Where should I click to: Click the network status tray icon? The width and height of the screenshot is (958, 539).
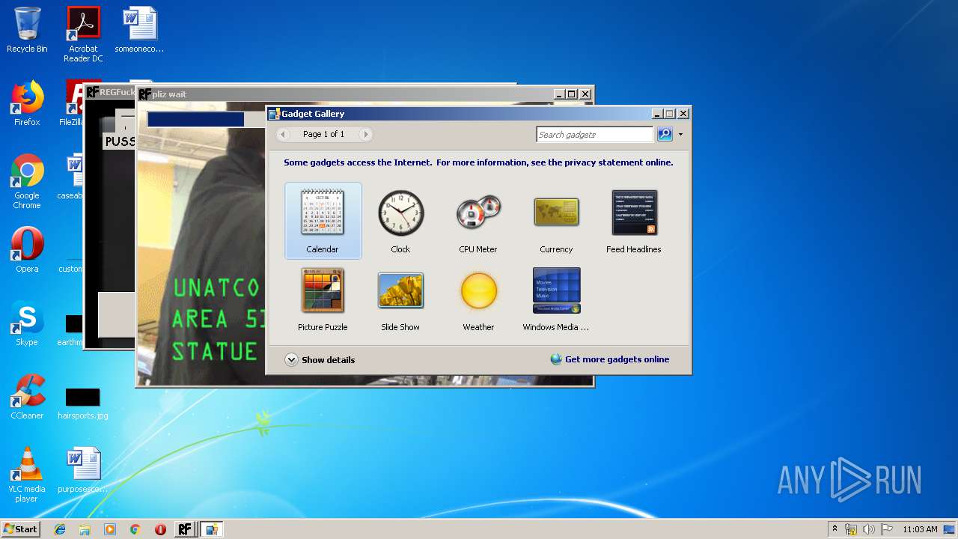coord(851,529)
